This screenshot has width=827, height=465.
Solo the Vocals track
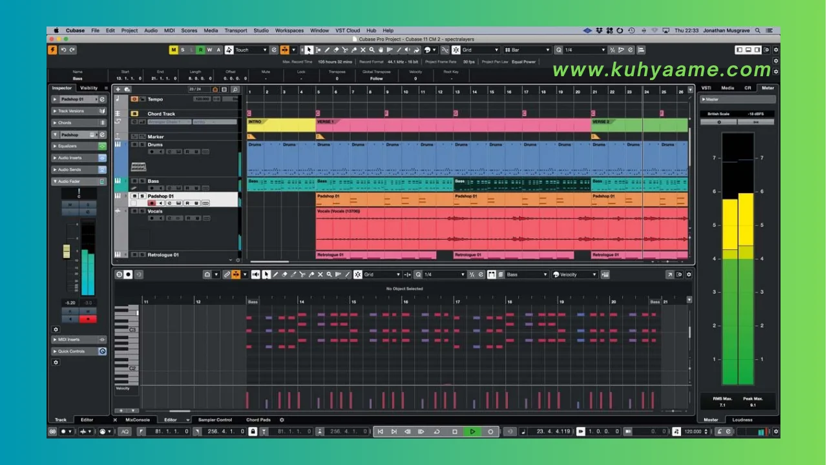point(141,211)
